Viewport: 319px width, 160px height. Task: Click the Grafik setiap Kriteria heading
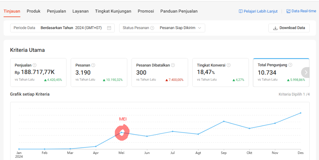click(30, 94)
